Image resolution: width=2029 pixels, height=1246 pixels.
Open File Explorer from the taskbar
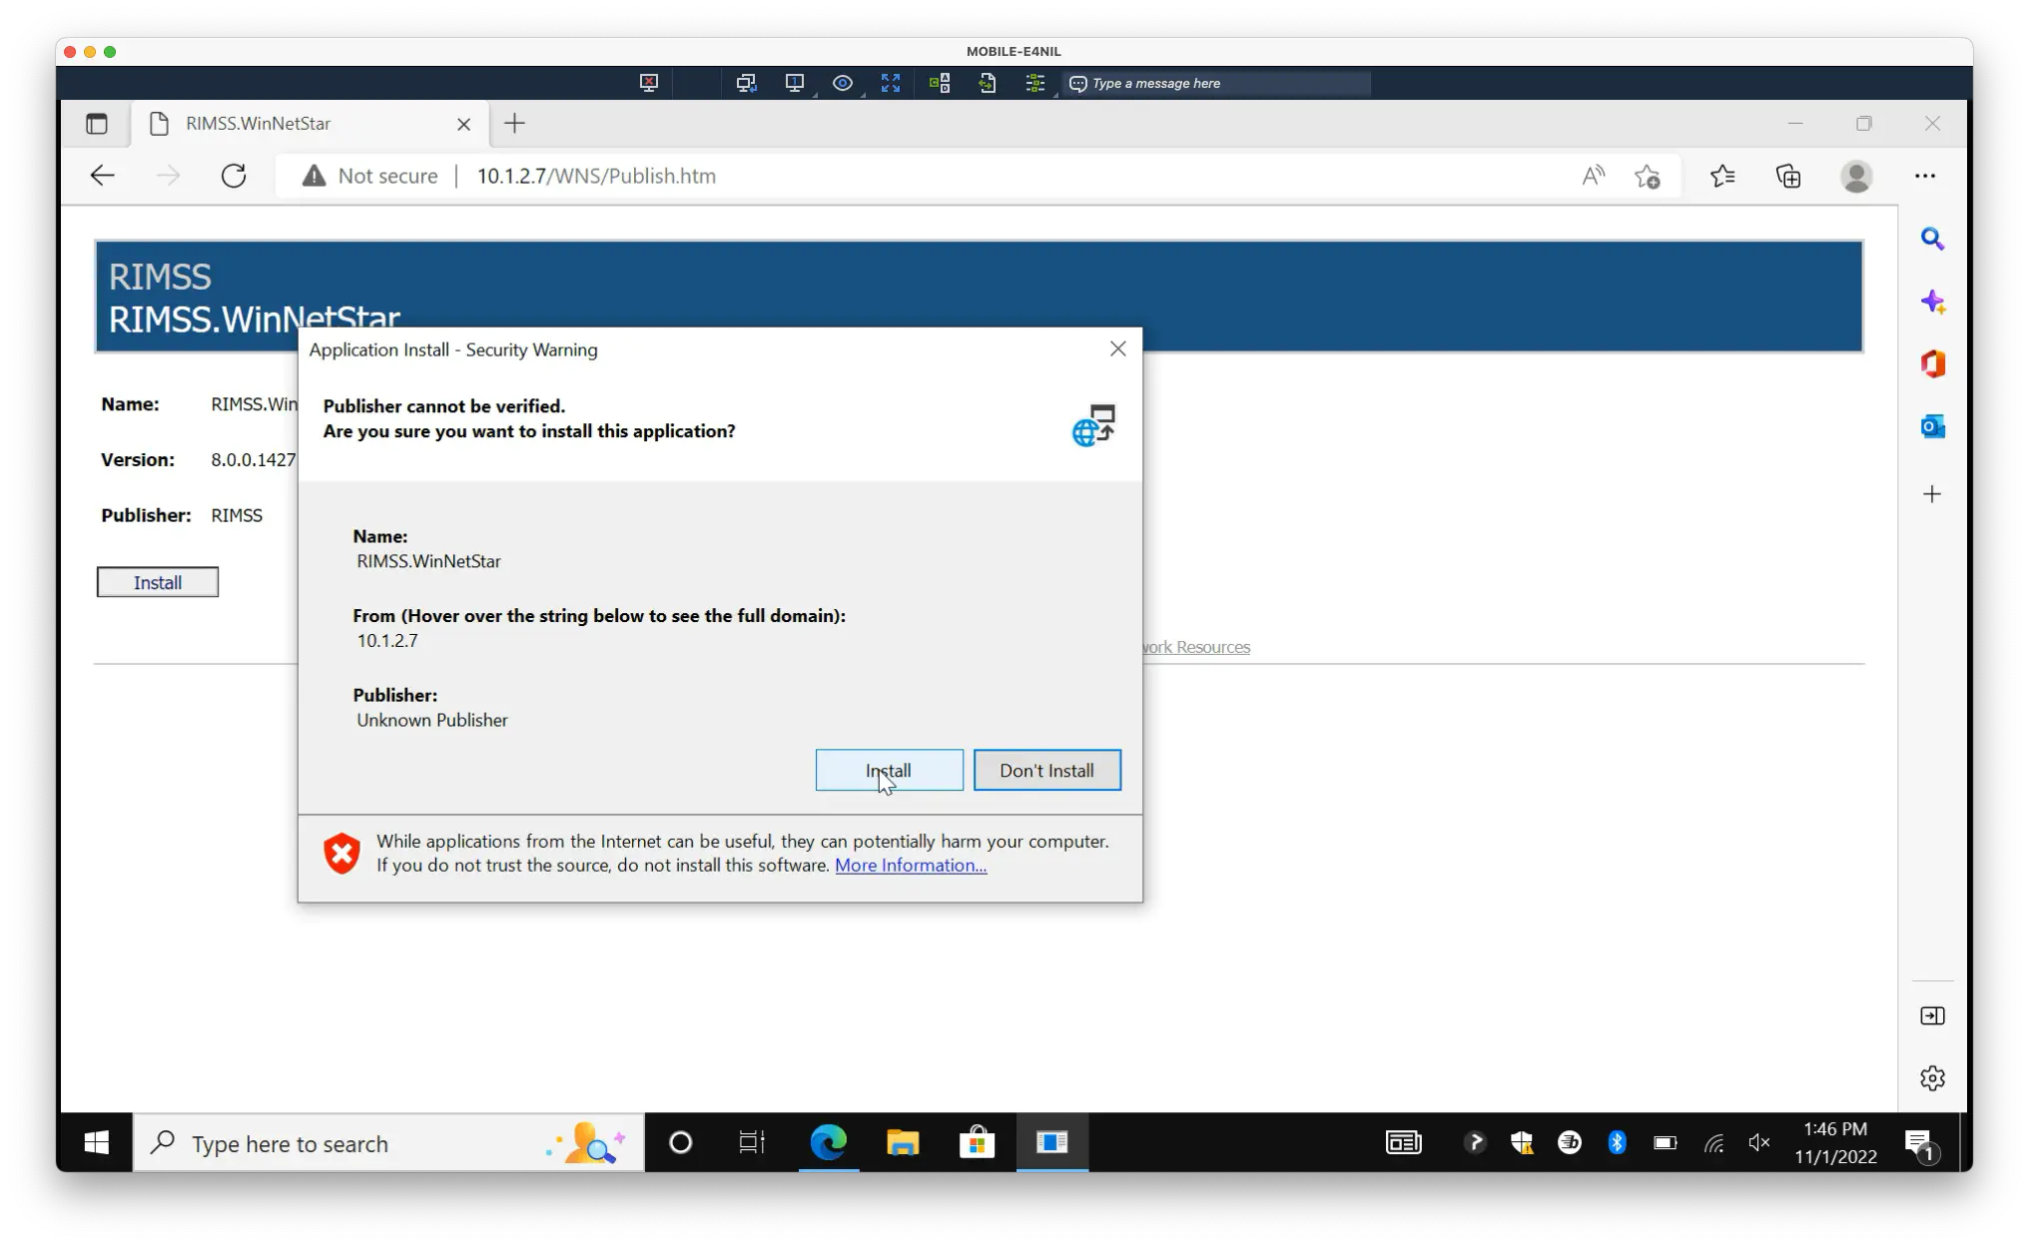pos(902,1142)
